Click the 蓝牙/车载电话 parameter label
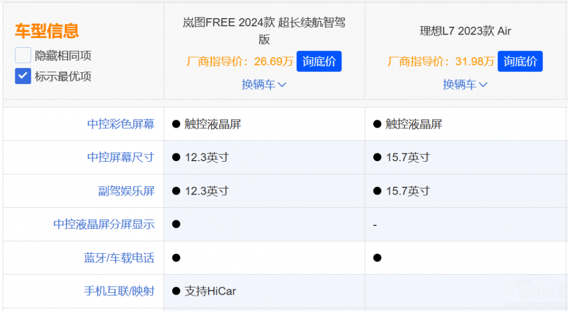 119,258
